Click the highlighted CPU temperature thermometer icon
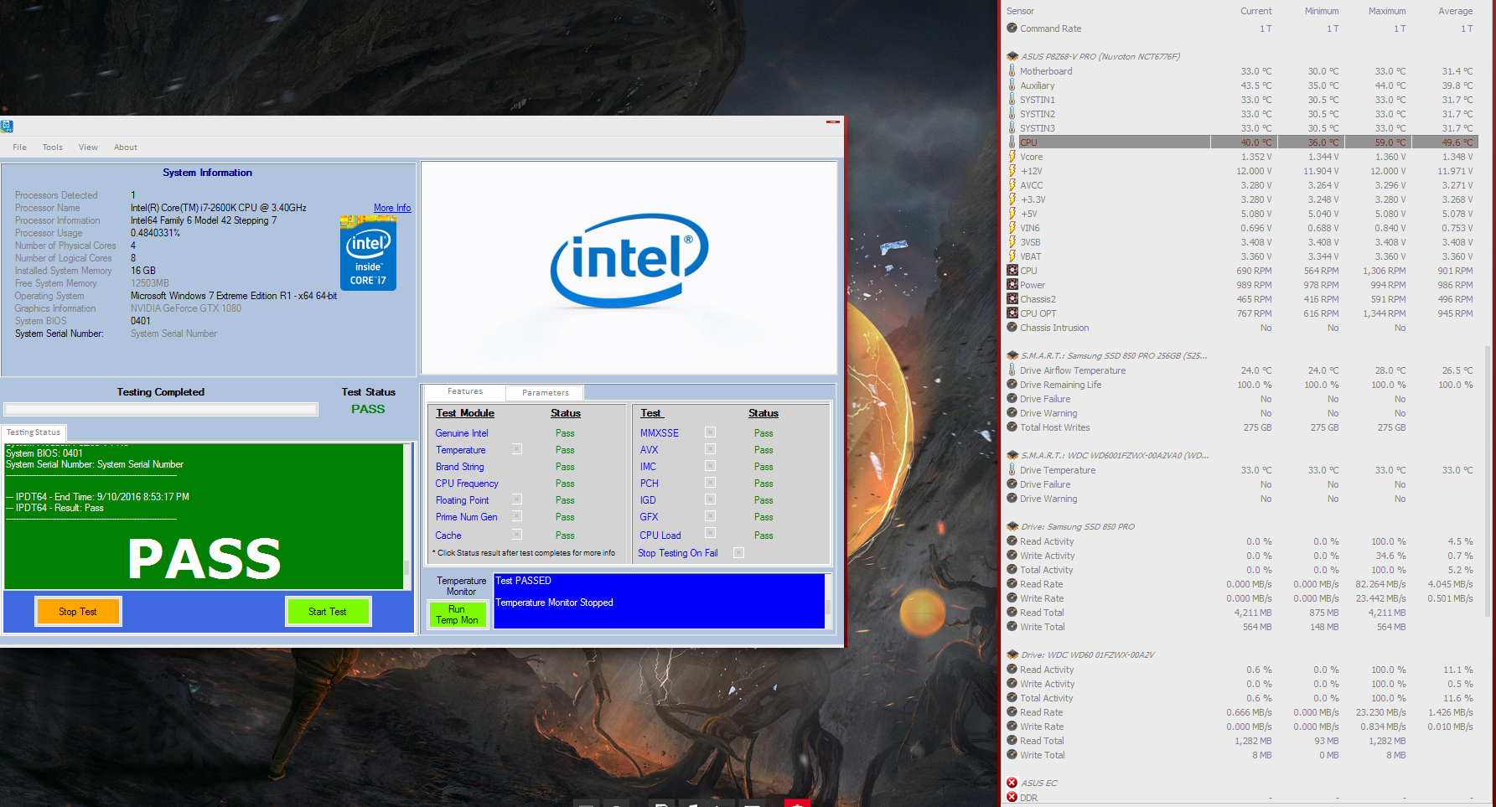This screenshot has width=1496, height=807. [x=1012, y=142]
